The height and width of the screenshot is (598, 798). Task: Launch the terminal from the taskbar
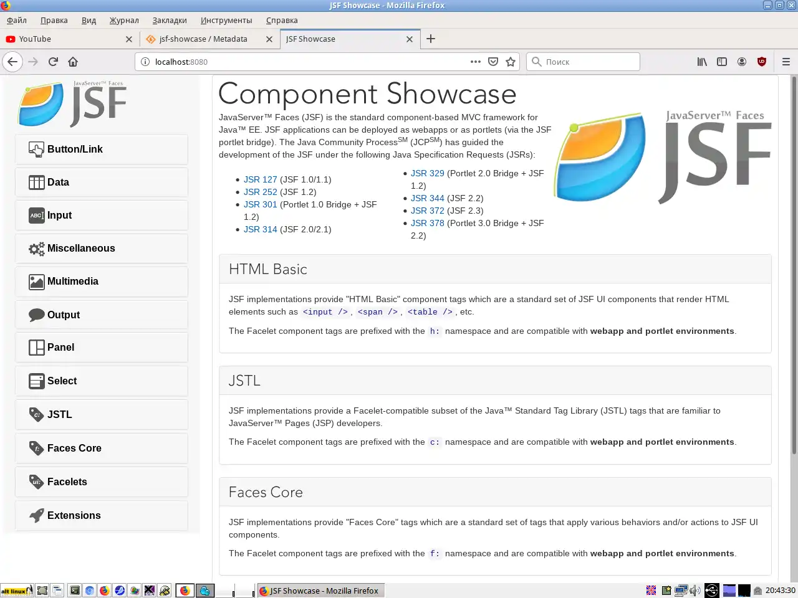tap(75, 591)
